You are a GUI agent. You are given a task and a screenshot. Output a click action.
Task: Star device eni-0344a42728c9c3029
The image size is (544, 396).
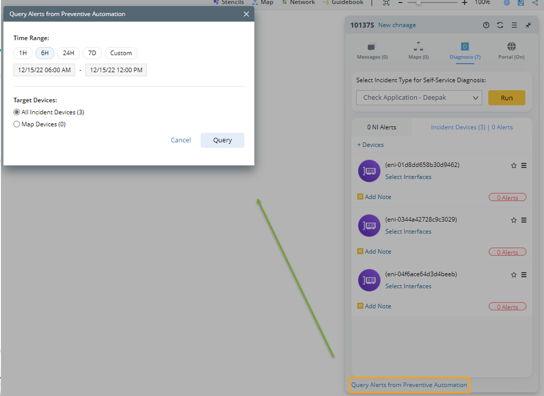[x=514, y=220]
